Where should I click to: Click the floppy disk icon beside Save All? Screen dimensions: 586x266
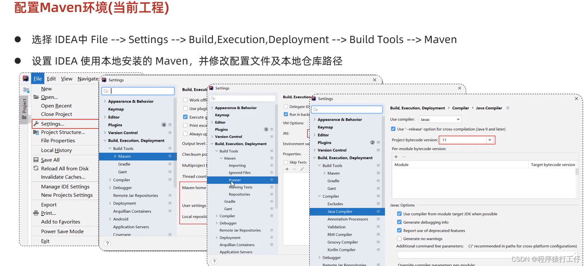click(x=36, y=160)
